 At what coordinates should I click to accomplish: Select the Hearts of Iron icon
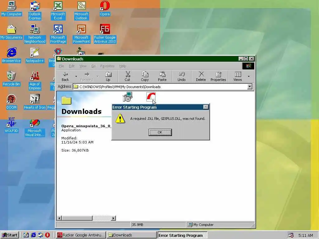point(35,102)
